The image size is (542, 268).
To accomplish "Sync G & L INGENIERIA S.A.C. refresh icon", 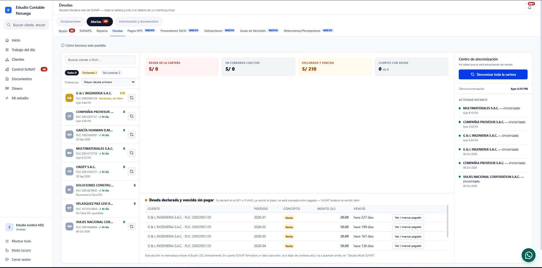I will 132,98.
